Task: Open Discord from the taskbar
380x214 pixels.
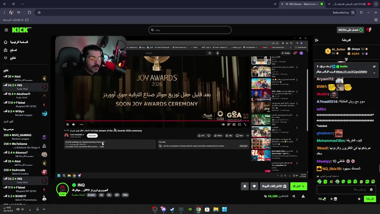Action: pos(164,209)
